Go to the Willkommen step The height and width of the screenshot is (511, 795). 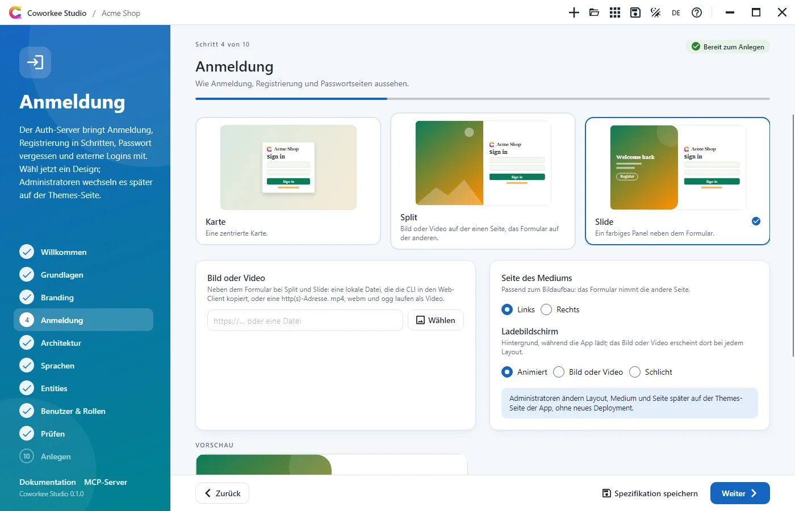click(x=83, y=252)
